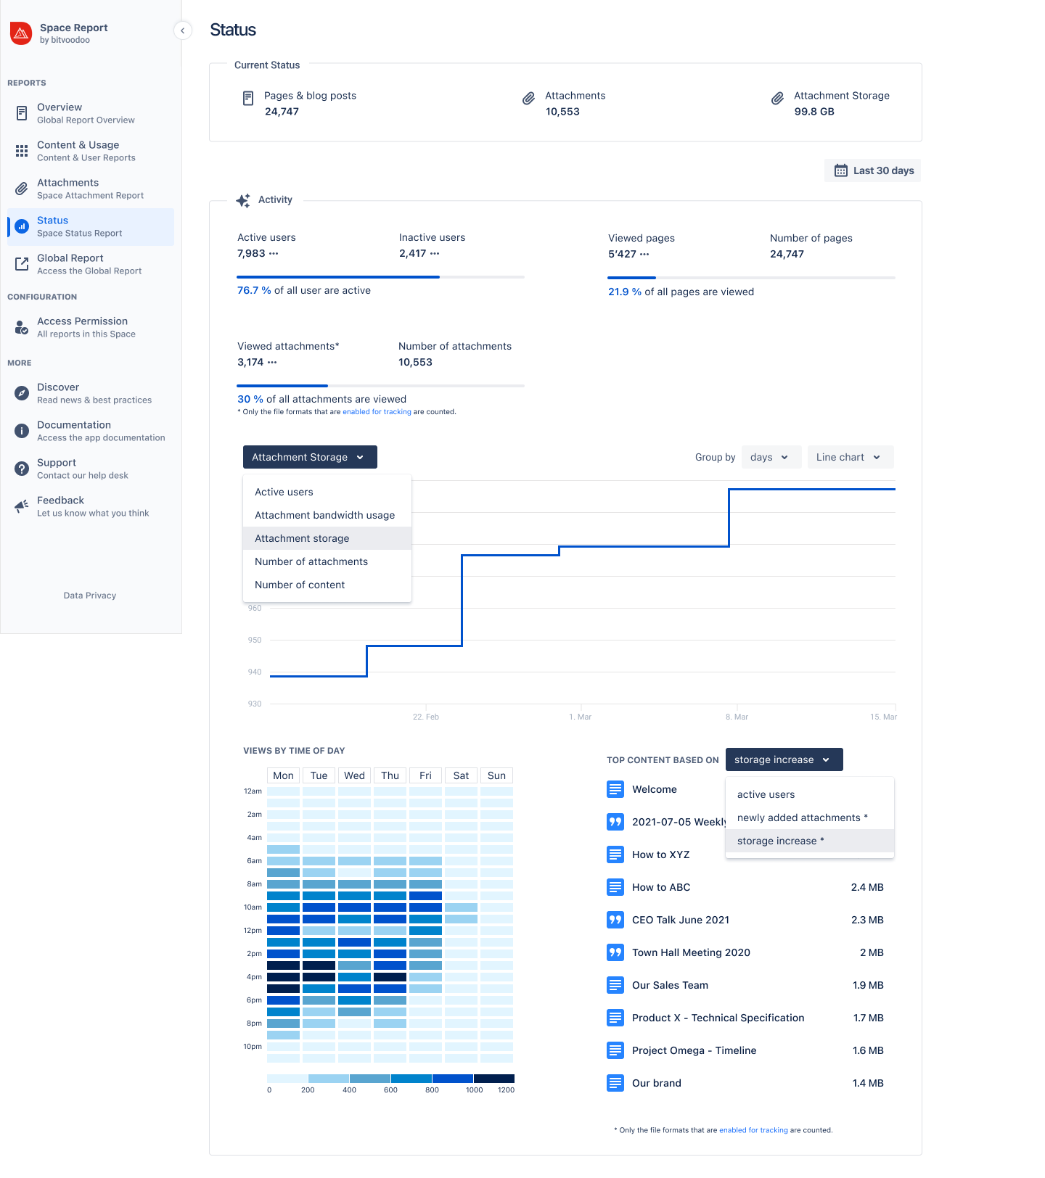Open the Attachment Storage metric dropdown
The image size is (1045, 1178).
point(310,457)
